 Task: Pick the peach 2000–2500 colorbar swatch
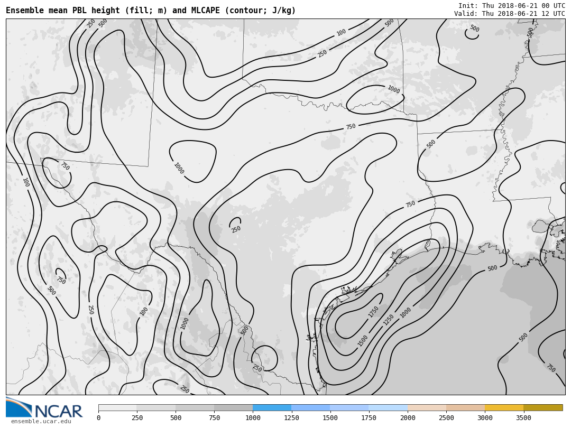tap(427, 408)
